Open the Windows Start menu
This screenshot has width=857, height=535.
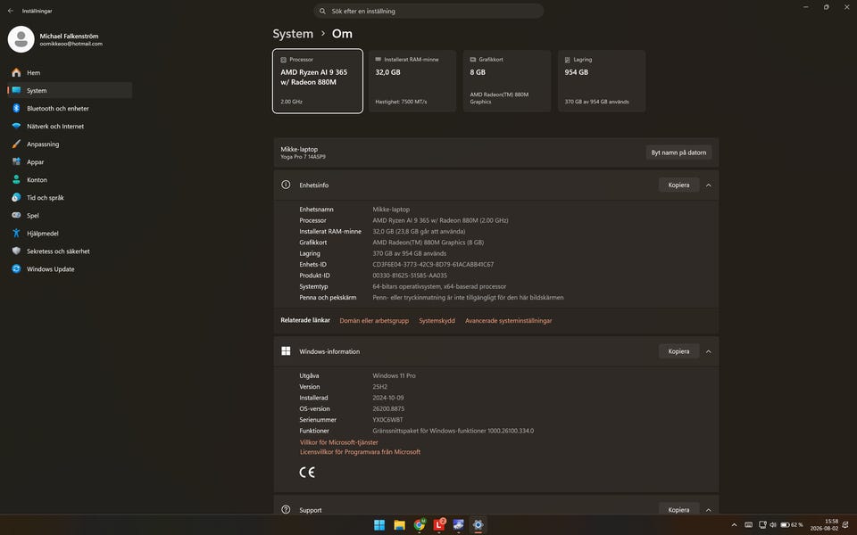[379, 525]
